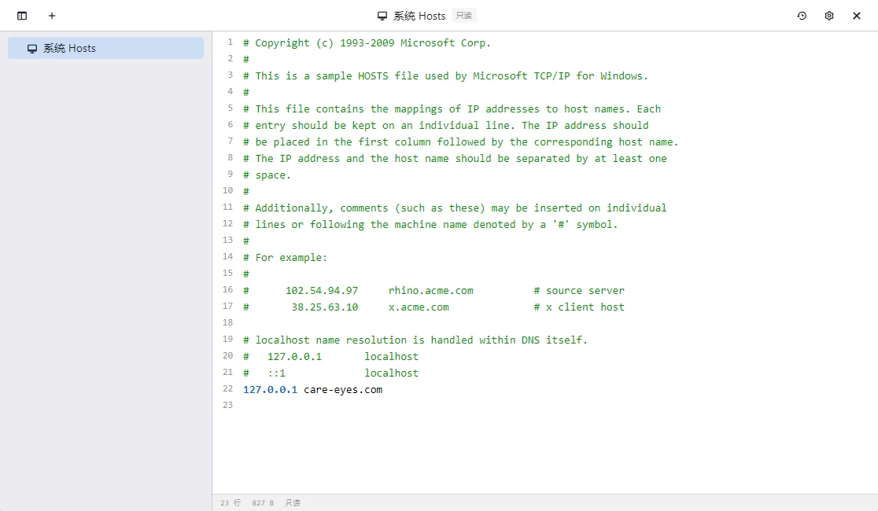Click the 827 B file size indicator
The height and width of the screenshot is (511, 878).
point(263,503)
